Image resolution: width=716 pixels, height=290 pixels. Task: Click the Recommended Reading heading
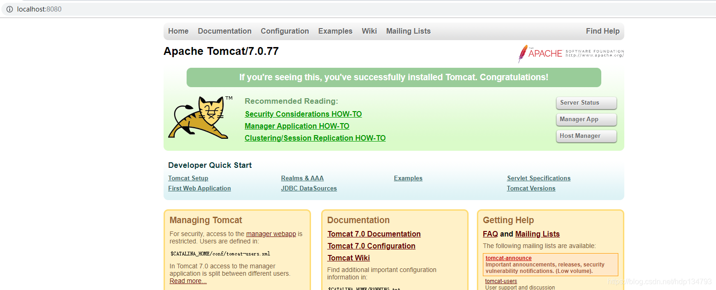[x=291, y=101]
